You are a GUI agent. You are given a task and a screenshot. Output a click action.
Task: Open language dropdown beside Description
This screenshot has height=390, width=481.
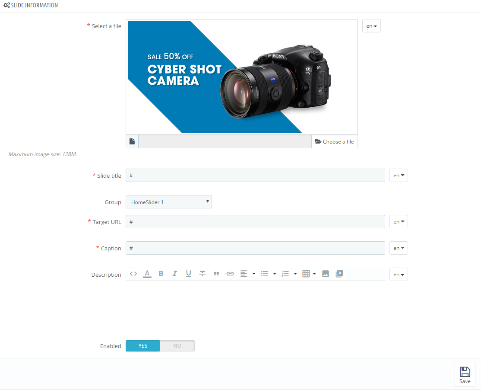pyautogui.click(x=399, y=274)
